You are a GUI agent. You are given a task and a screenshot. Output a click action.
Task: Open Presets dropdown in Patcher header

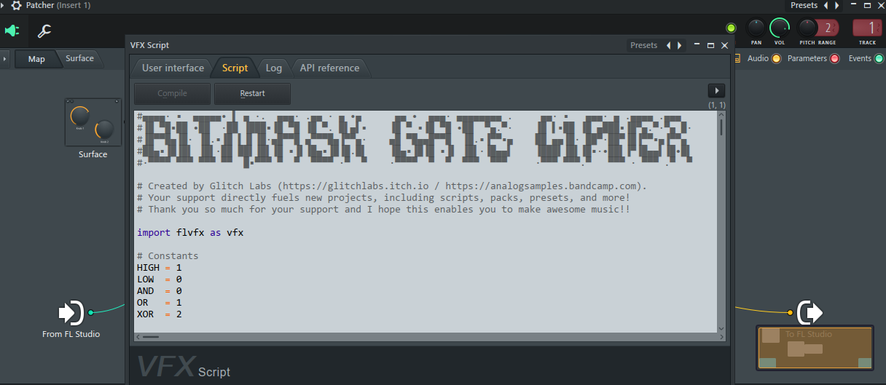point(804,6)
